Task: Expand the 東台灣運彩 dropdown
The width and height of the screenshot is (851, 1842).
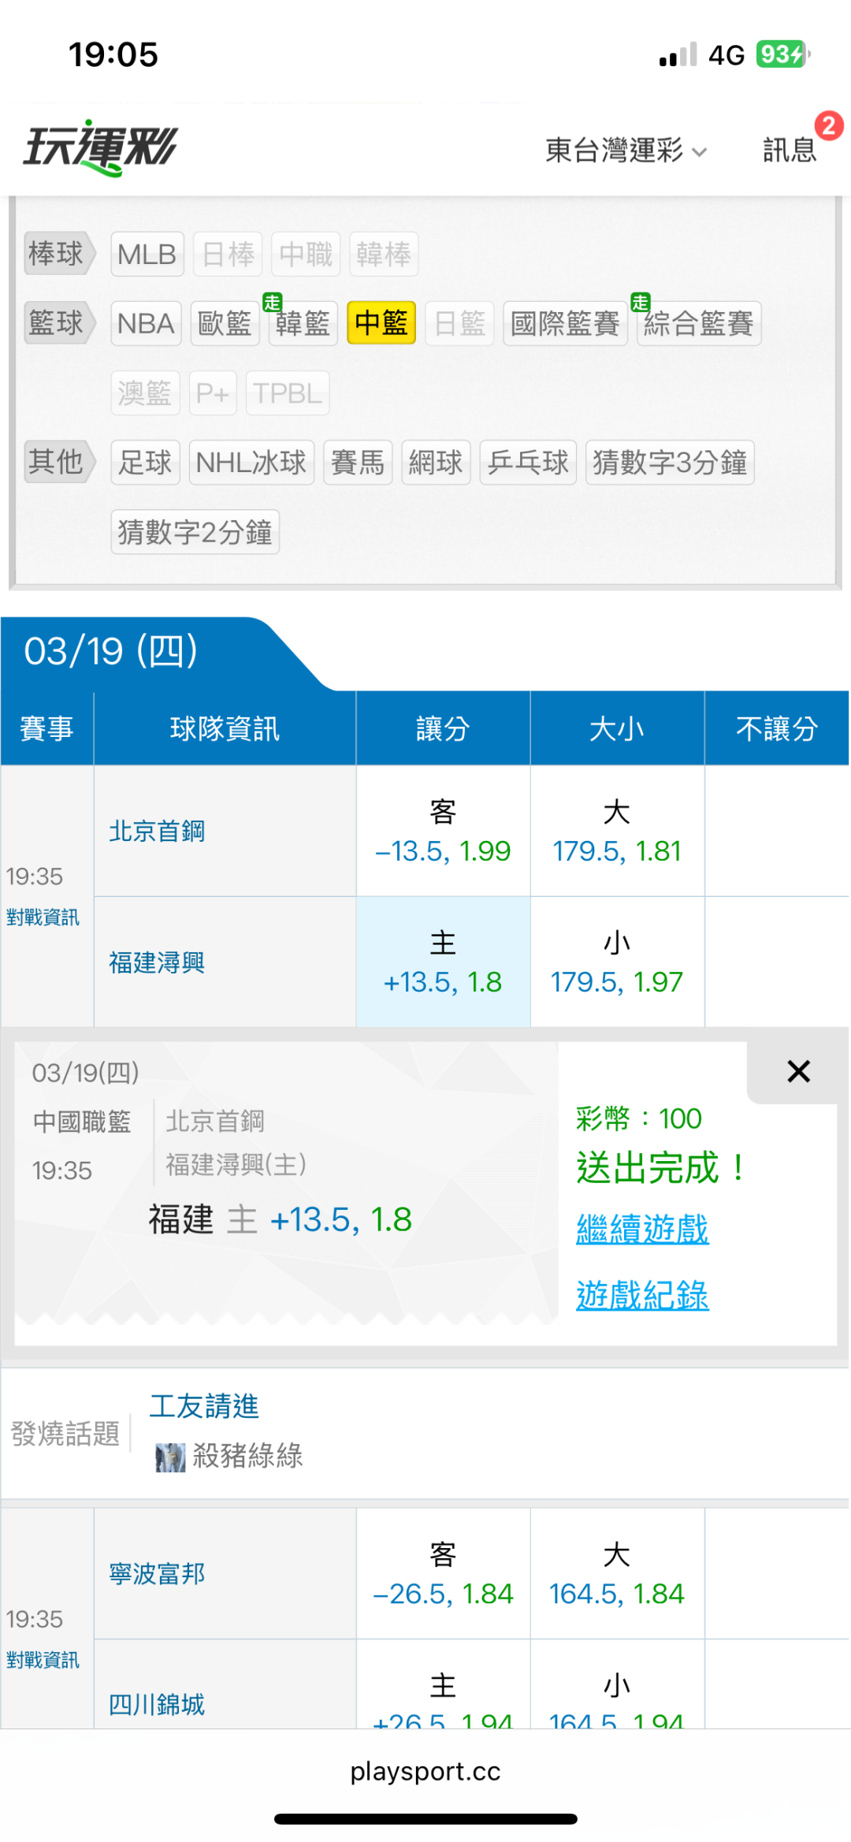Action: coord(626,150)
